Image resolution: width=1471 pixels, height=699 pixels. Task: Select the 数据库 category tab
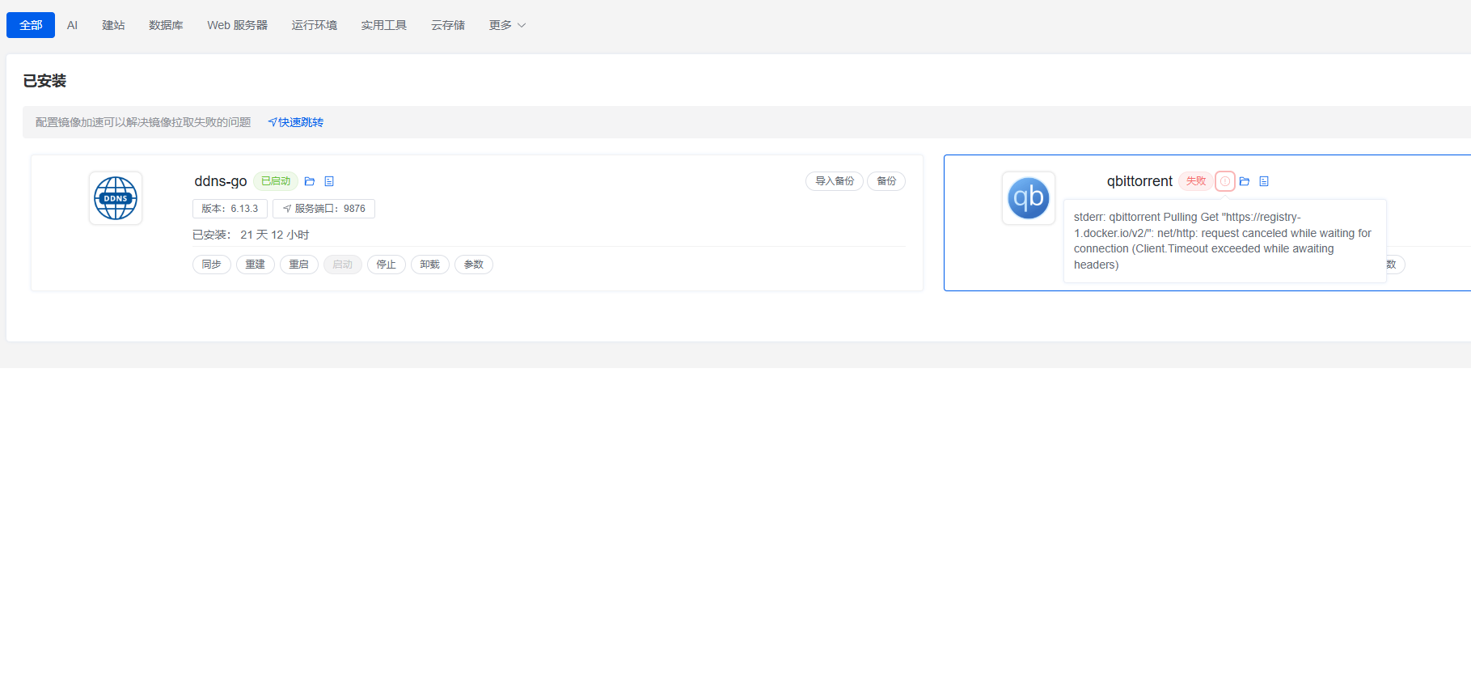[x=166, y=25]
